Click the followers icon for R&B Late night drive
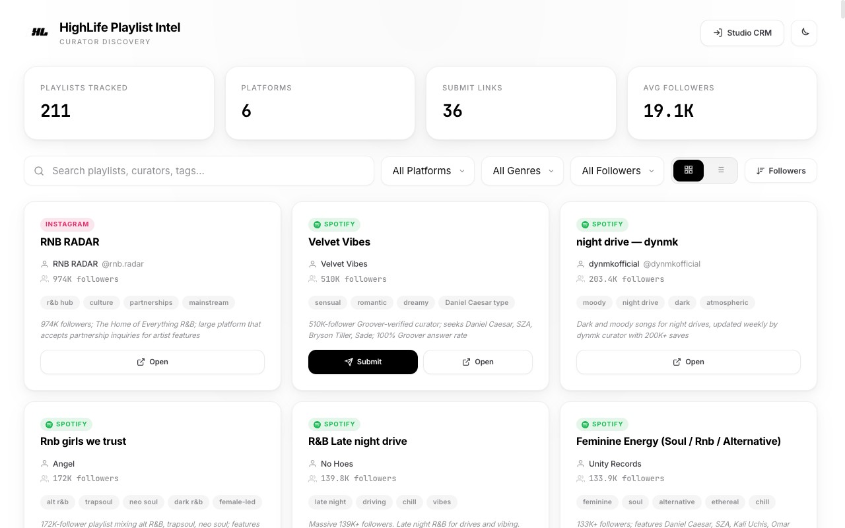This screenshot has height=528, width=845. pos(312,478)
